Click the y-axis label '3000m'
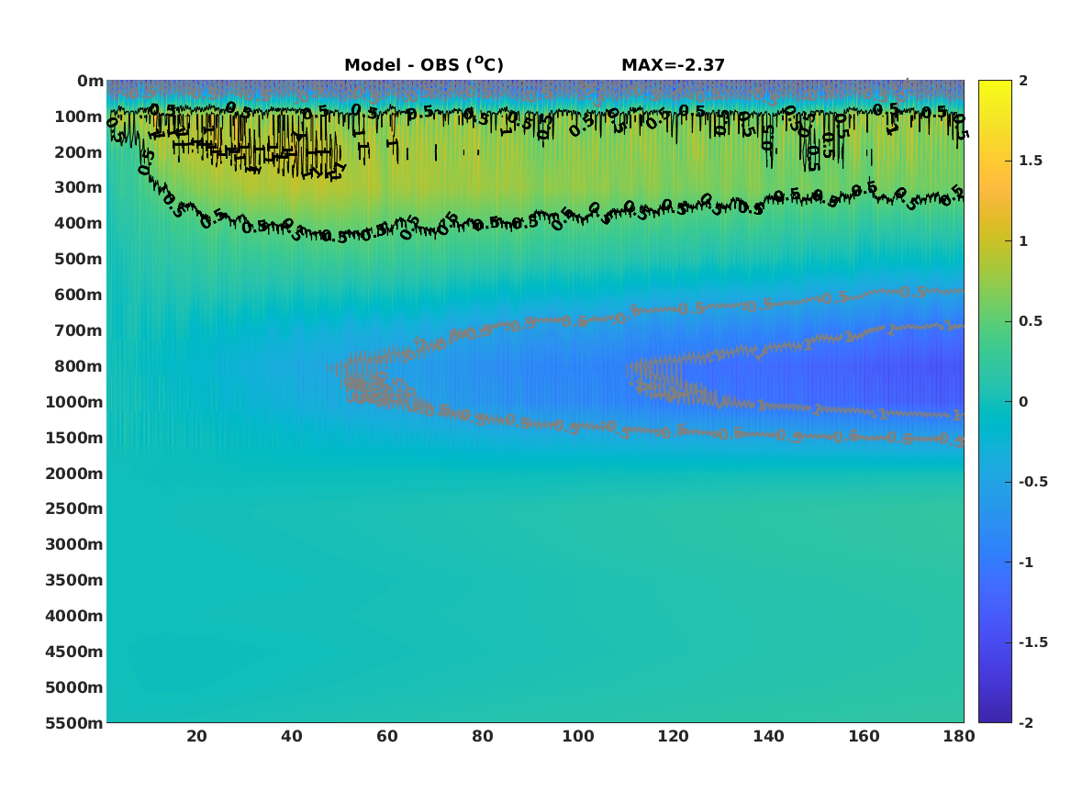Screen dimensions: 1071x803 (74, 544)
